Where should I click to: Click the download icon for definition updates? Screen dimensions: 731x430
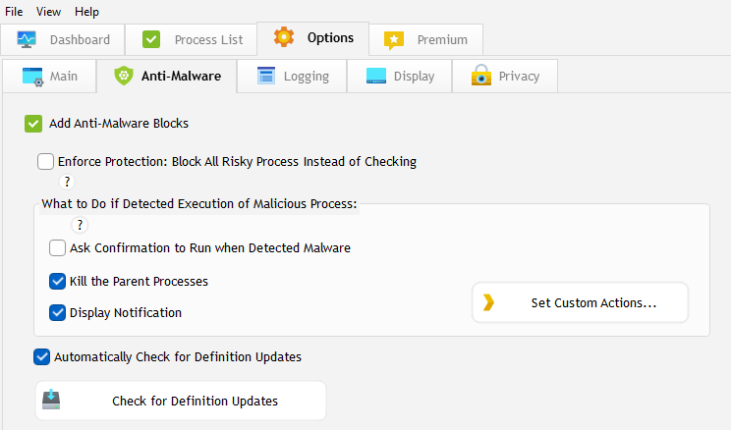point(51,401)
